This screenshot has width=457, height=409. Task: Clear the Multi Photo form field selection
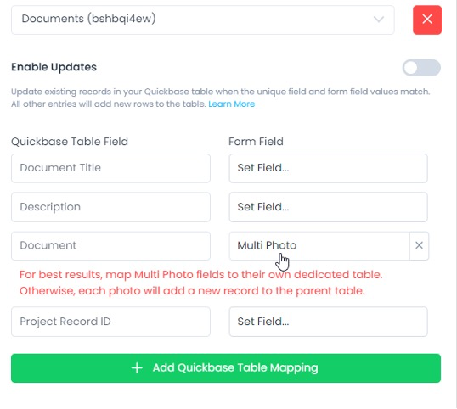coord(419,245)
